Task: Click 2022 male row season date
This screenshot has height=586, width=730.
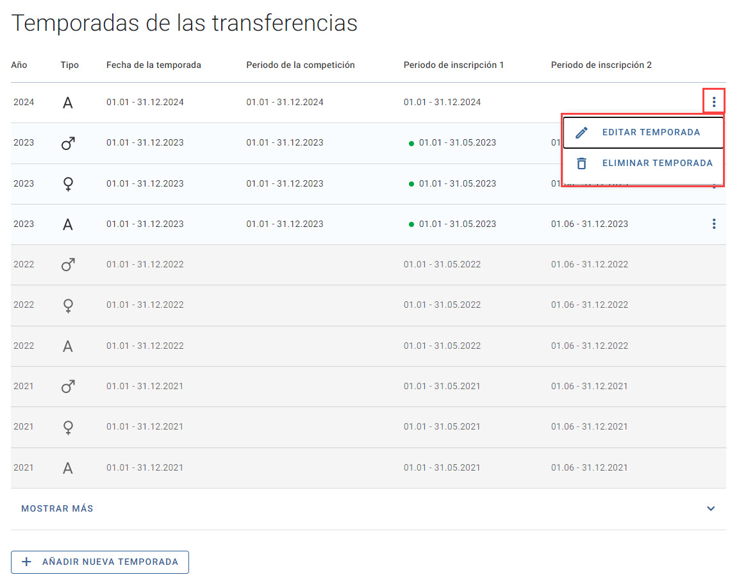Action: click(x=145, y=264)
